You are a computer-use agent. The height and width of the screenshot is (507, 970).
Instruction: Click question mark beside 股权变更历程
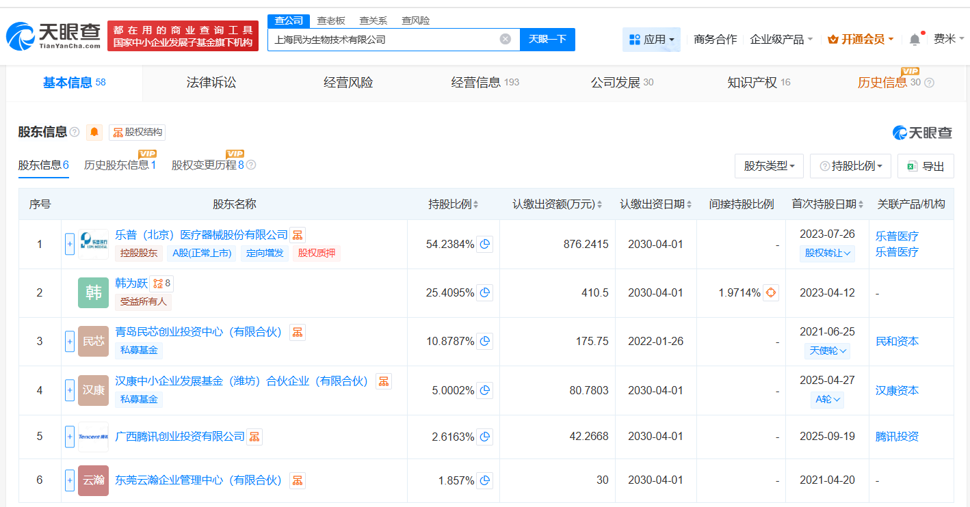(250, 164)
